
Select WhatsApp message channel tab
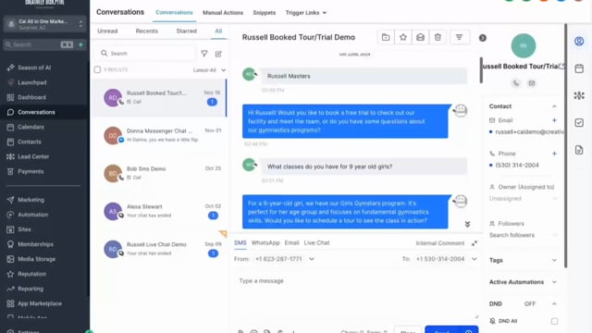click(265, 242)
